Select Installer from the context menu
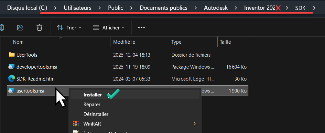This screenshot has width=325, height=133. coord(92,95)
